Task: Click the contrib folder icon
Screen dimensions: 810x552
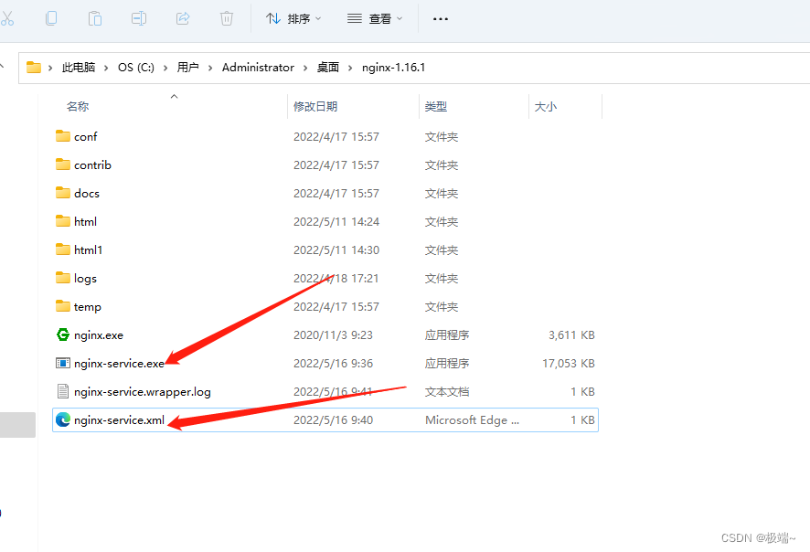Action: click(x=63, y=165)
